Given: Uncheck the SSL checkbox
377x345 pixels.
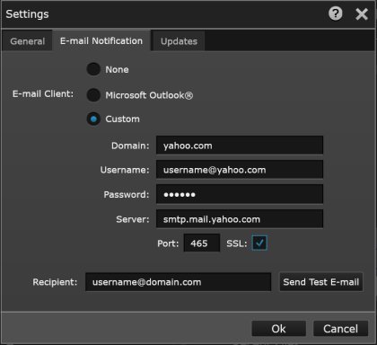Looking at the screenshot, I should coord(259,243).
